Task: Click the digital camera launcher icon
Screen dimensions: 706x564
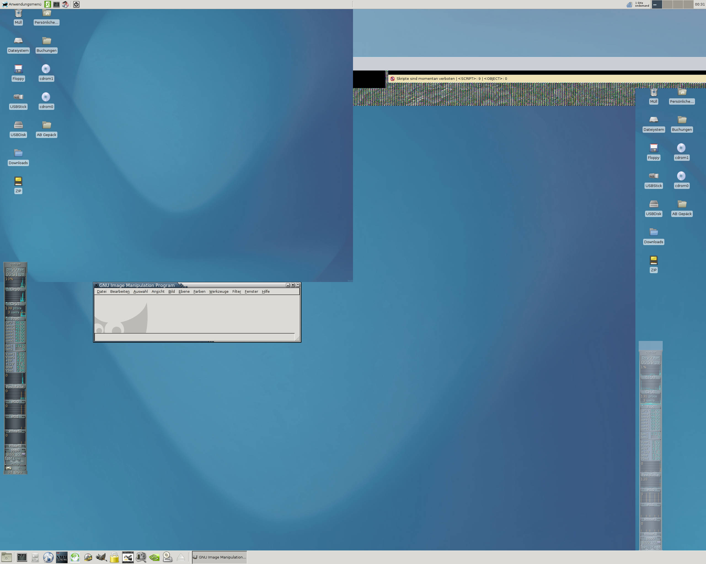Action: point(141,557)
